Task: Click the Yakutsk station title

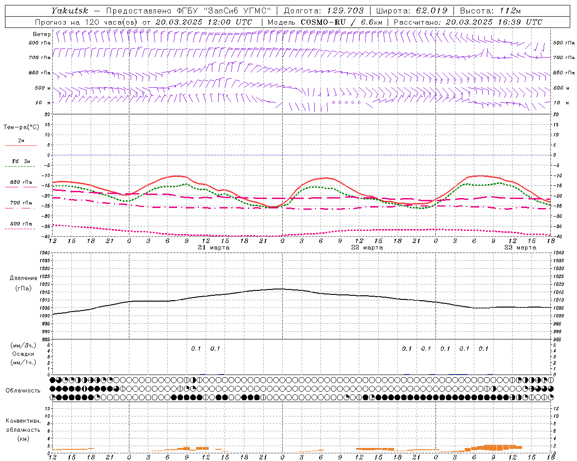Action: [x=69, y=10]
